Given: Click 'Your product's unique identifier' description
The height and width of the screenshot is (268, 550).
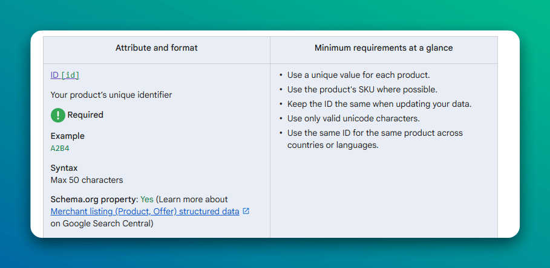Looking at the screenshot, I should coord(111,95).
